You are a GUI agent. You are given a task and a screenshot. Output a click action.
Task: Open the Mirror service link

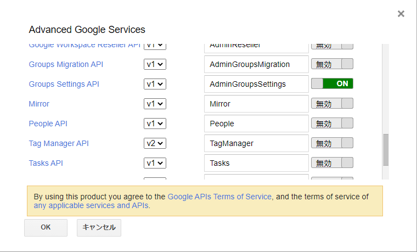(x=39, y=104)
